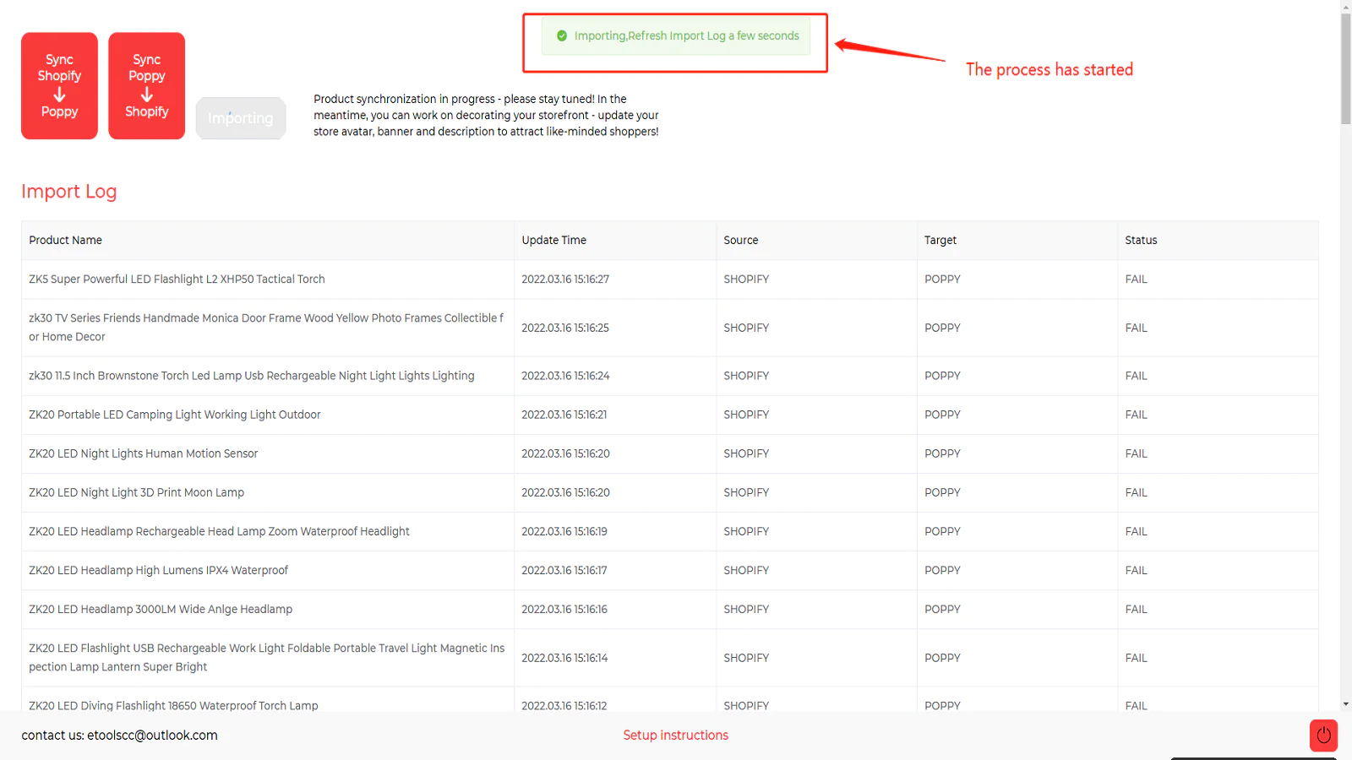Select the Headlamp 3000LM Wide Anlge row
The width and height of the screenshot is (1352, 760).
click(x=669, y=609)
